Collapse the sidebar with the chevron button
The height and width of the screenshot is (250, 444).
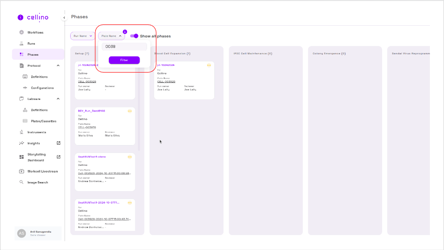pos(64,17)
